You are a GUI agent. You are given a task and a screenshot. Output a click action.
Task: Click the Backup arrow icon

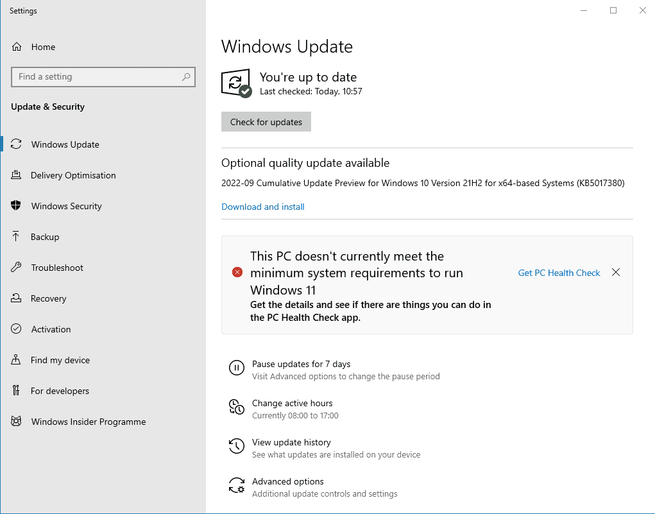point(16,237)
